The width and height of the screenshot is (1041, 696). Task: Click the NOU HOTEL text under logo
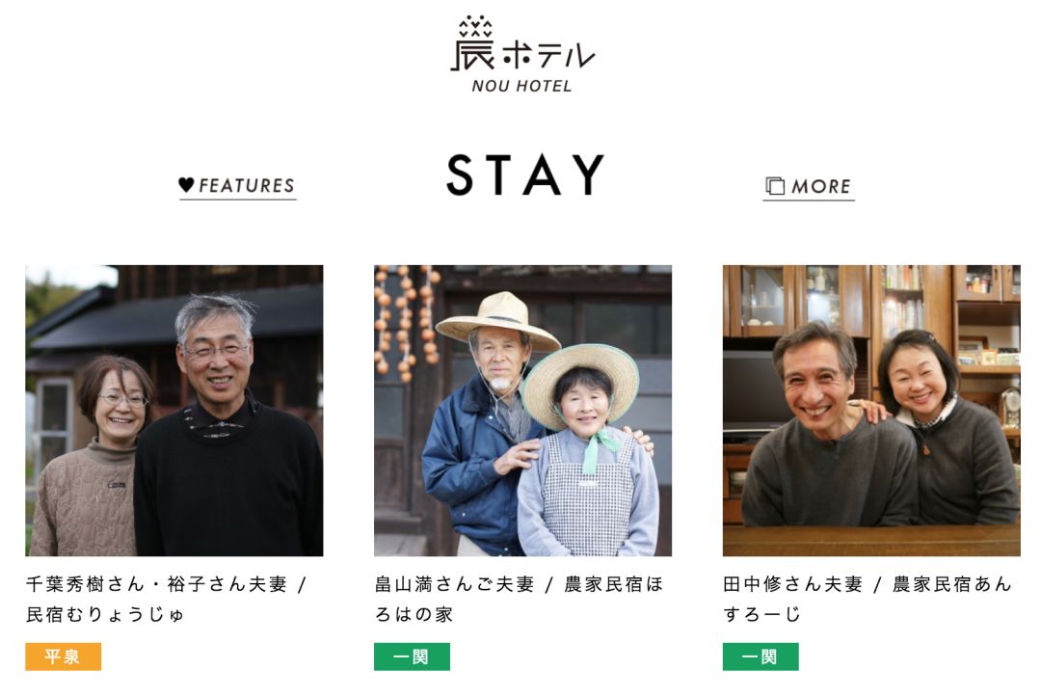(521, 87)
